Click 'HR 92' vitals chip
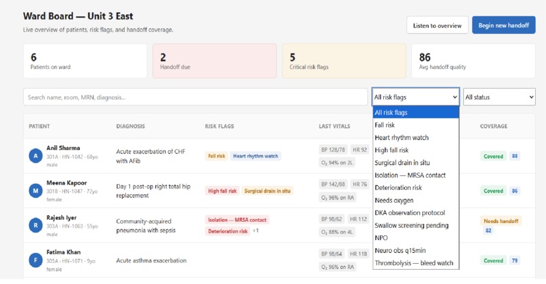 pos(360,150)
